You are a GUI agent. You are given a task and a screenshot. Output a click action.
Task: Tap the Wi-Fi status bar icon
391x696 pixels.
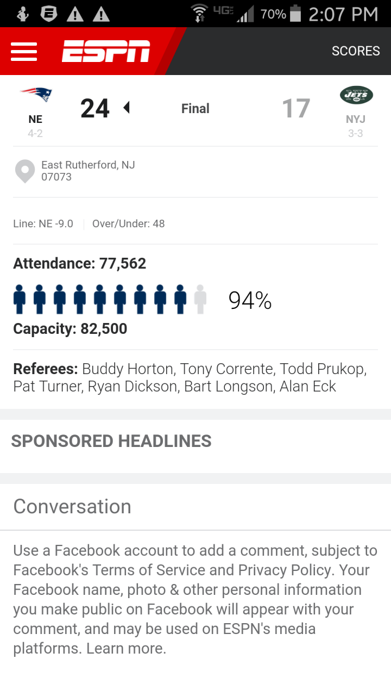pos(199,13)
